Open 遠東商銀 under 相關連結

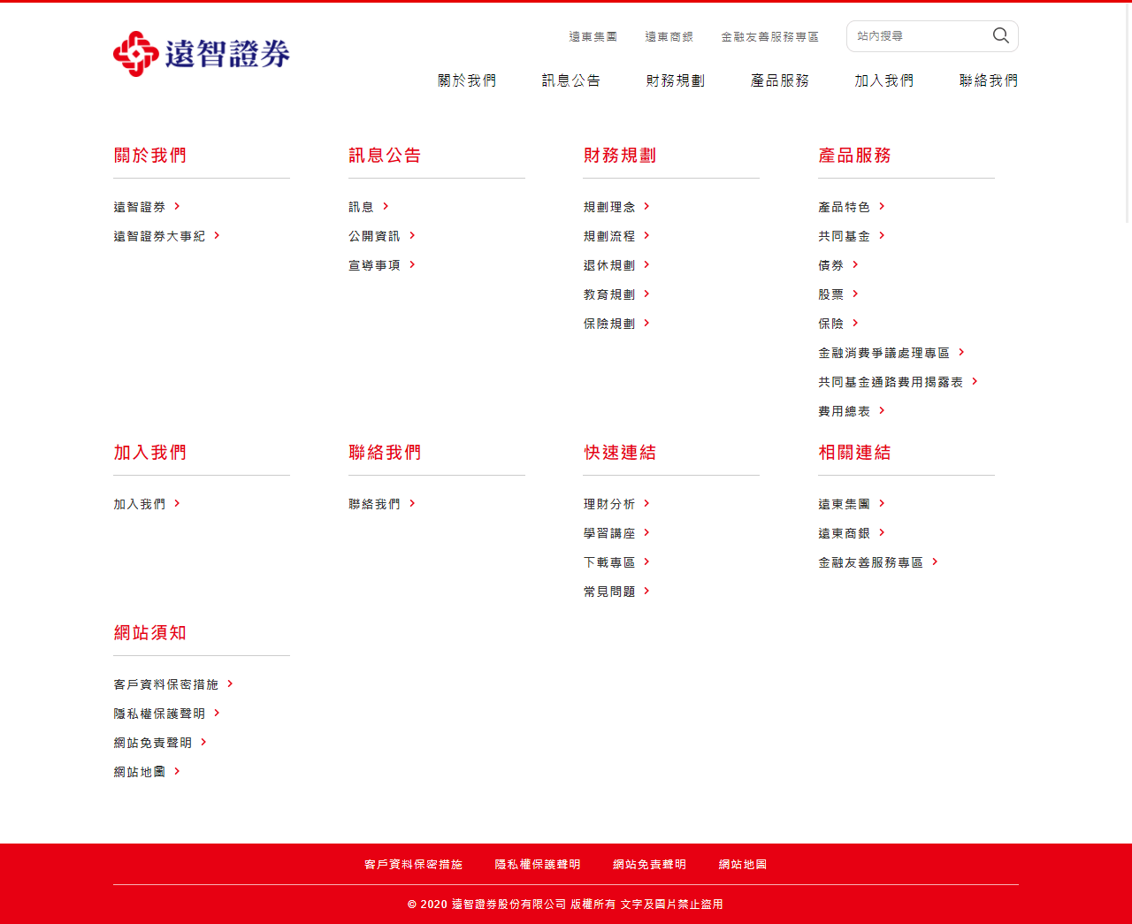point(845,533)
